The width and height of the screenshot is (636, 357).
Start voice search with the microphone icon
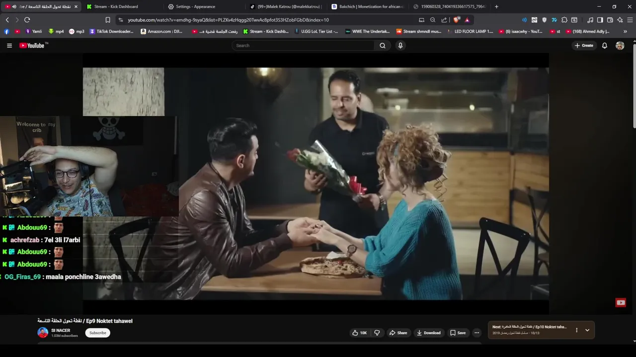coord(400,46)
